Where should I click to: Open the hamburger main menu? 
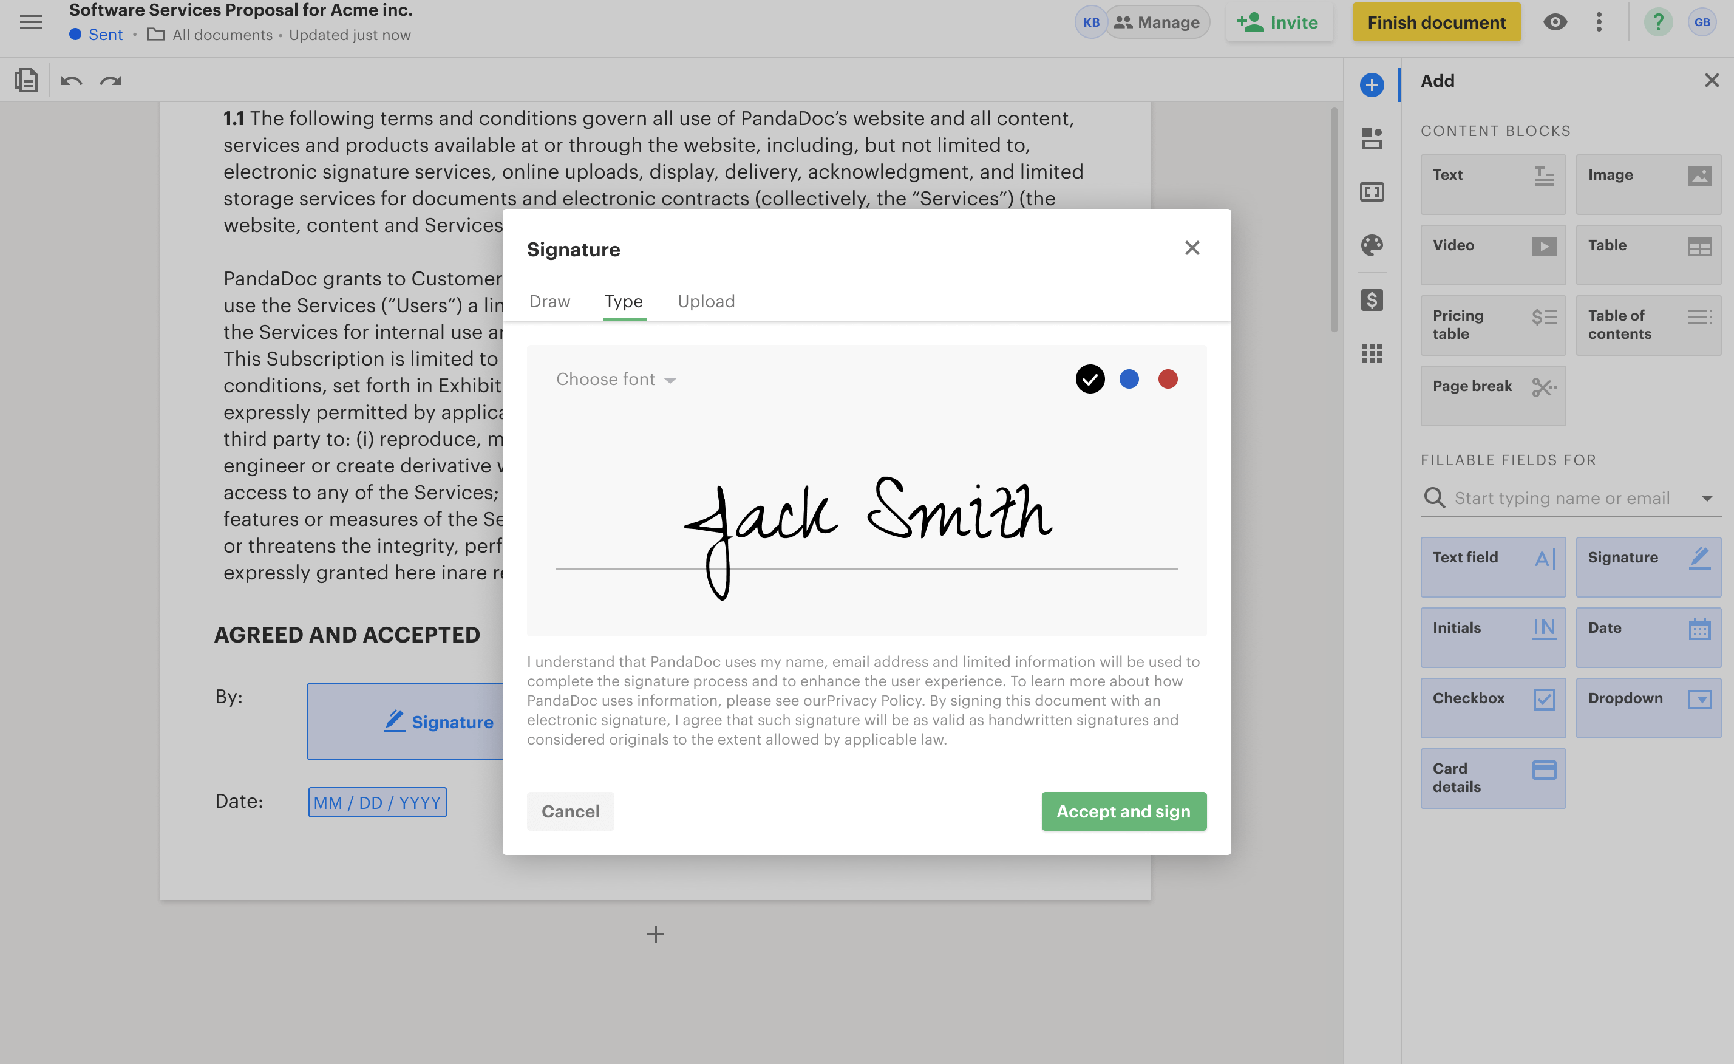coord(30,22)
